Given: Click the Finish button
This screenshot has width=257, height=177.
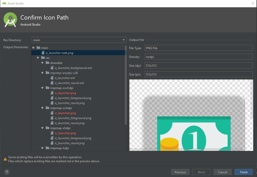Looking at the screenshot, I should pos(243,172).
